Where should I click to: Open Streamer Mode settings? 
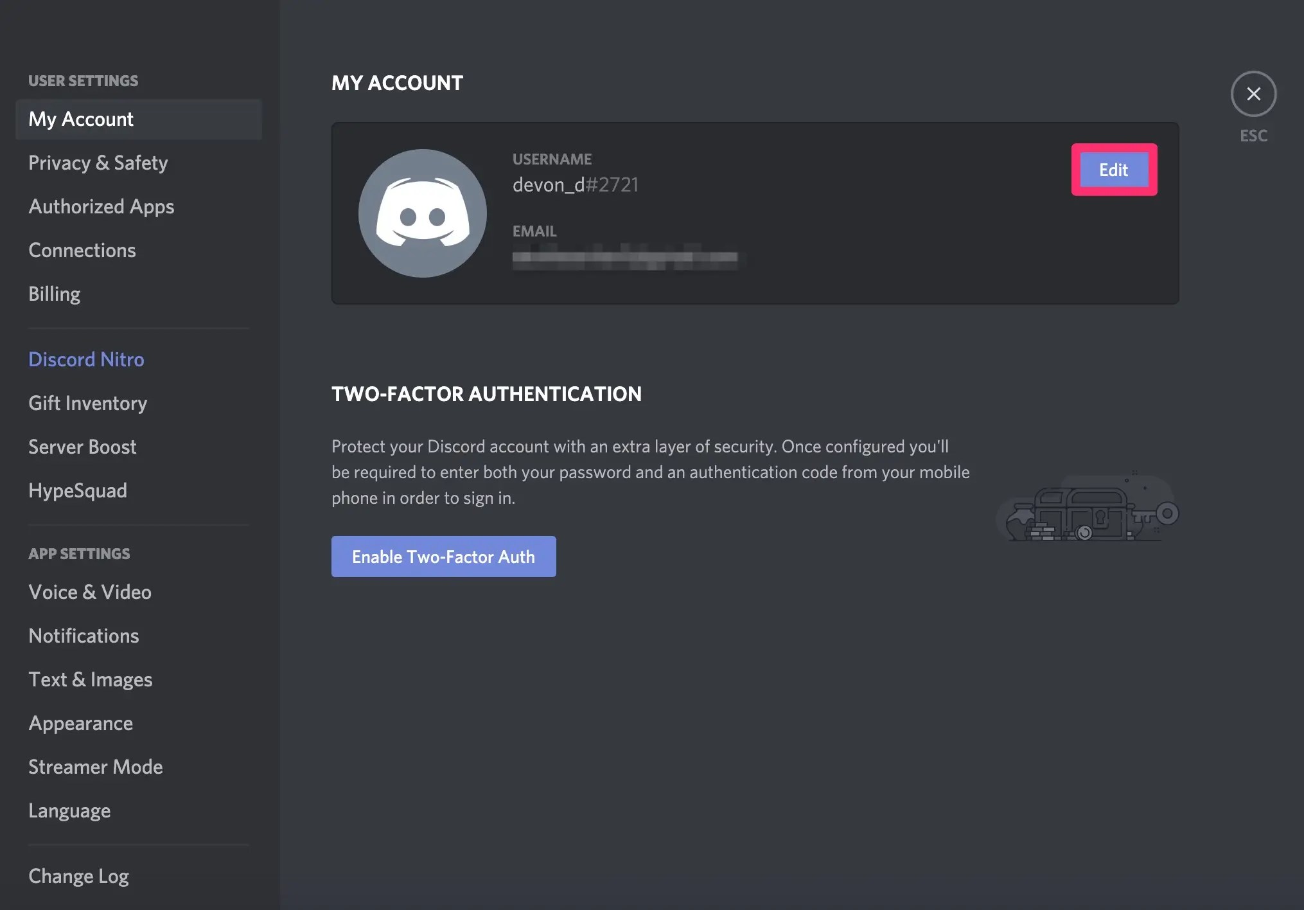[x=95, y=767]
